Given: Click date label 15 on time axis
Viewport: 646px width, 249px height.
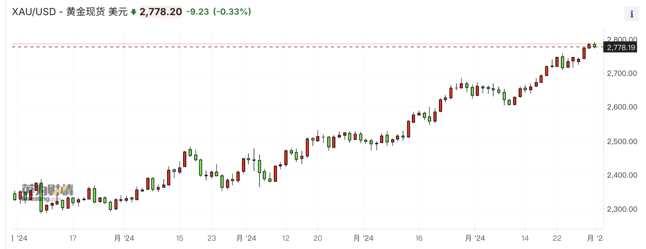Looking at the screenshot, I should (x=179, y=238).
